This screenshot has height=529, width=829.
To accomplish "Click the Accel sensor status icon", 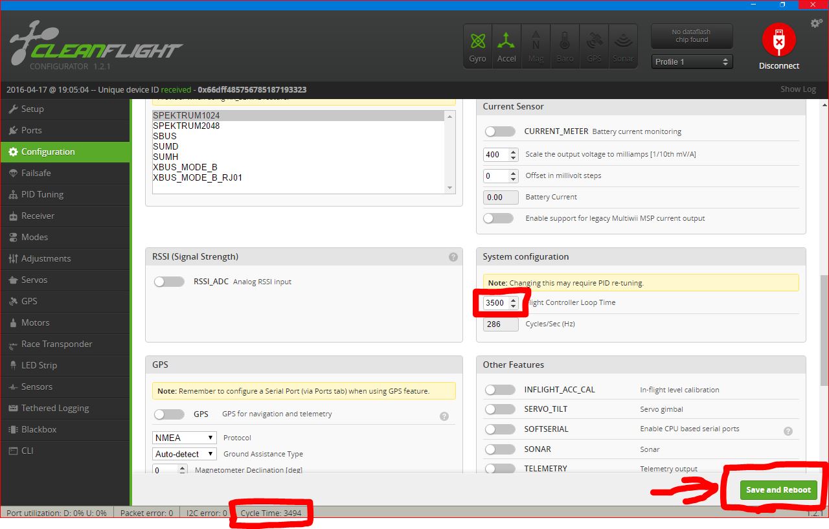I will 506,46.
